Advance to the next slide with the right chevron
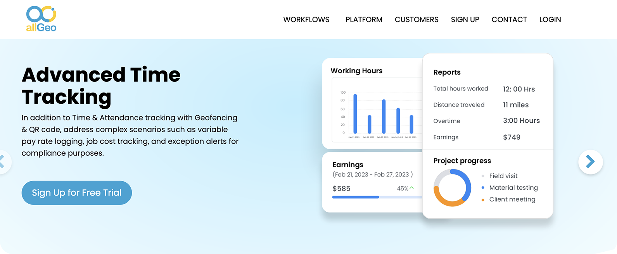The width and height of the screenshot is (617, 254). (590, 161)
